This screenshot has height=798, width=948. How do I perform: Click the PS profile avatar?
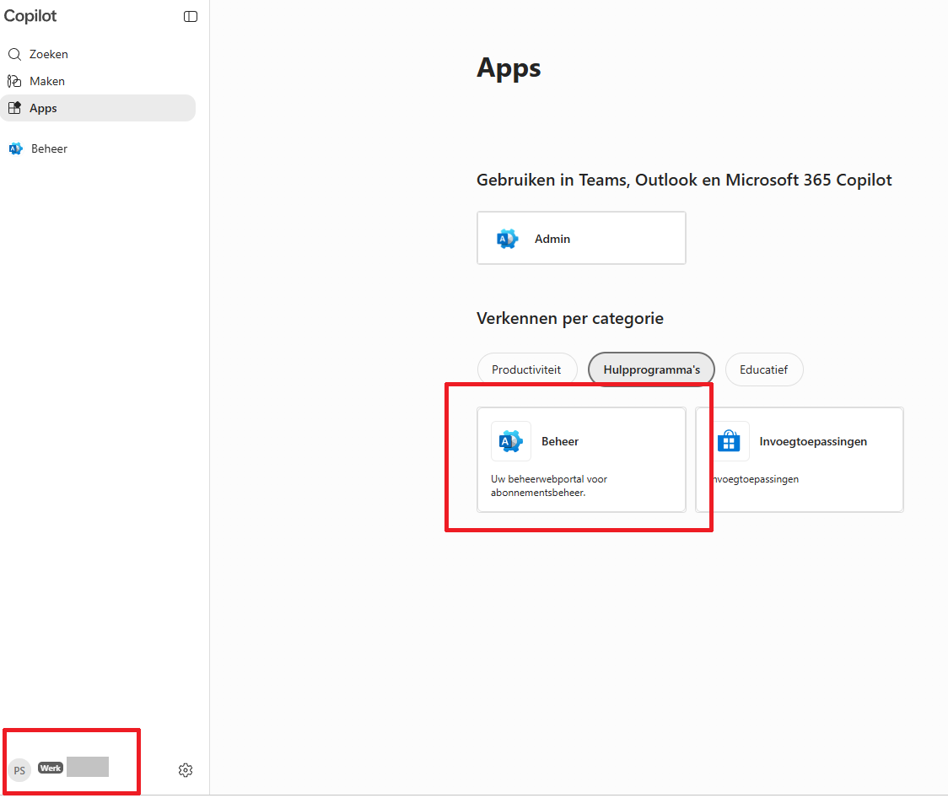pyautogui.click(x=19, y=770)
